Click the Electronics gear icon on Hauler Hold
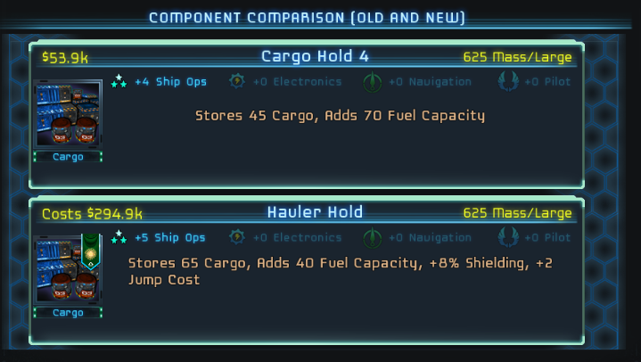Image resolution: width=641 pixels, height=362 pixels. [237, 237]
